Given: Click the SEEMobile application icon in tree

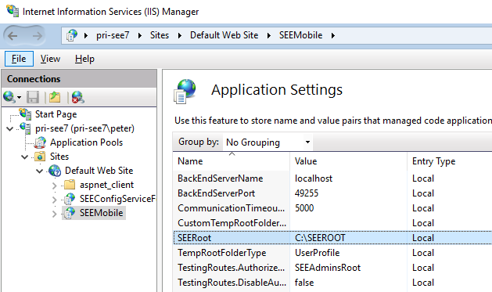Looking at the screenshot, I should click(x=70, y=213).
